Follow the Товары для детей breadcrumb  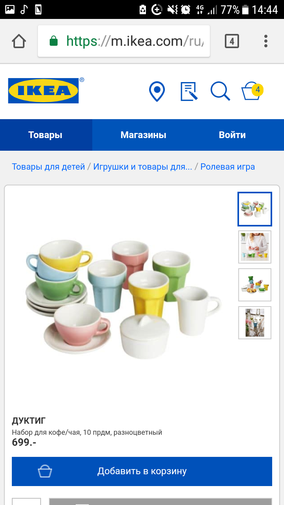point(49,166)
